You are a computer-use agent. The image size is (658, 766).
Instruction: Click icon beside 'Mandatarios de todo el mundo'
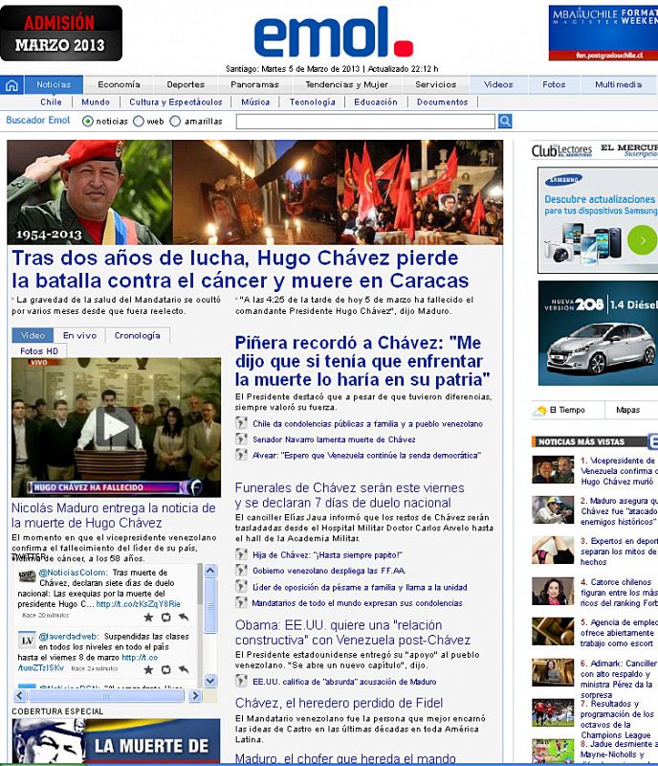pos(241,602)
